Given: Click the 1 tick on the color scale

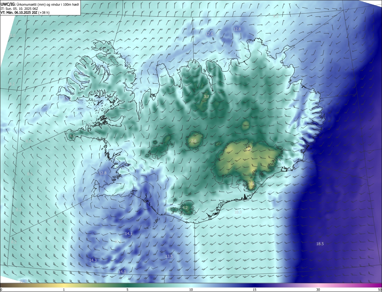Looking at the screenshot, I should (x=64, y=290).
